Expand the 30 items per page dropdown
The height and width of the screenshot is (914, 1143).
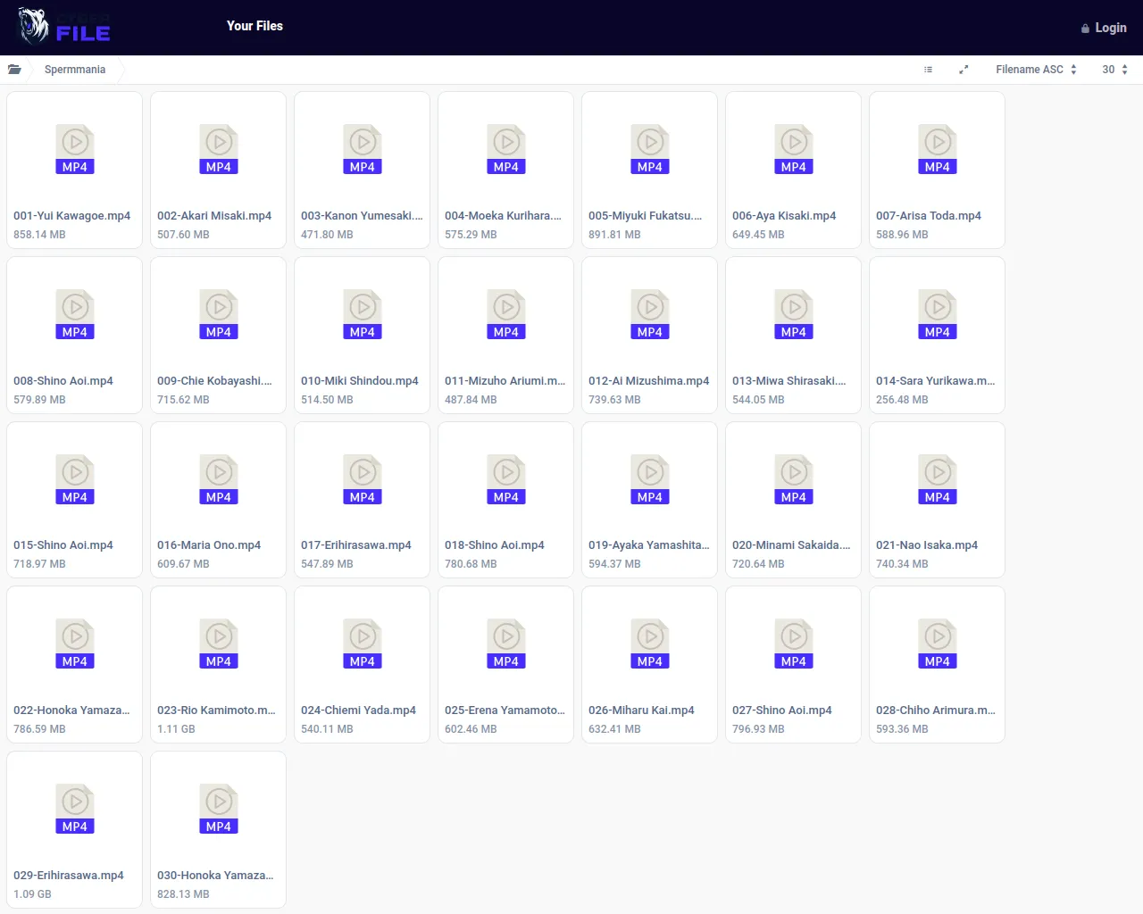click(x=1114, y=70)
